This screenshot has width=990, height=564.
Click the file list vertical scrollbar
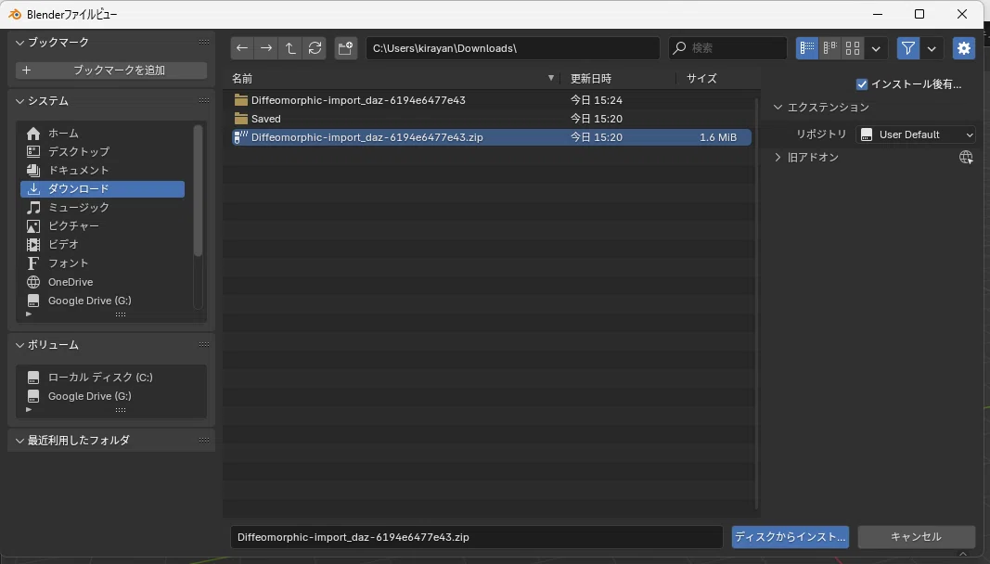(x=757, y=301)
